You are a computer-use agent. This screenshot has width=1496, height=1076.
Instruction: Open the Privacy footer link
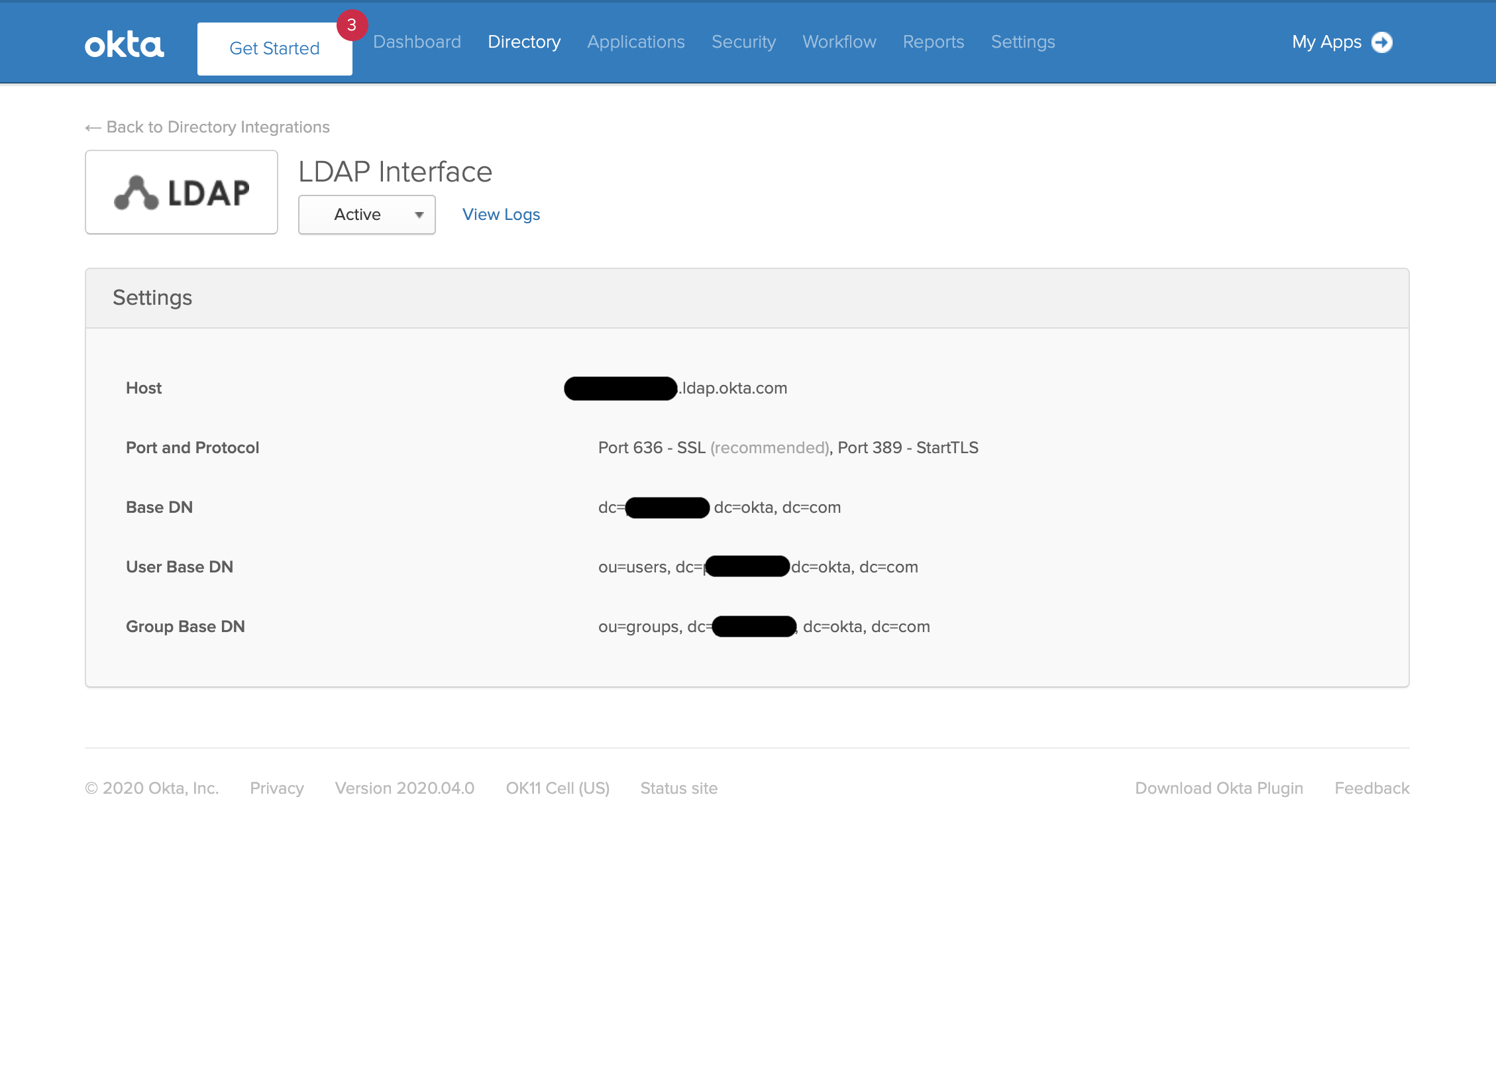pos(277,788)
